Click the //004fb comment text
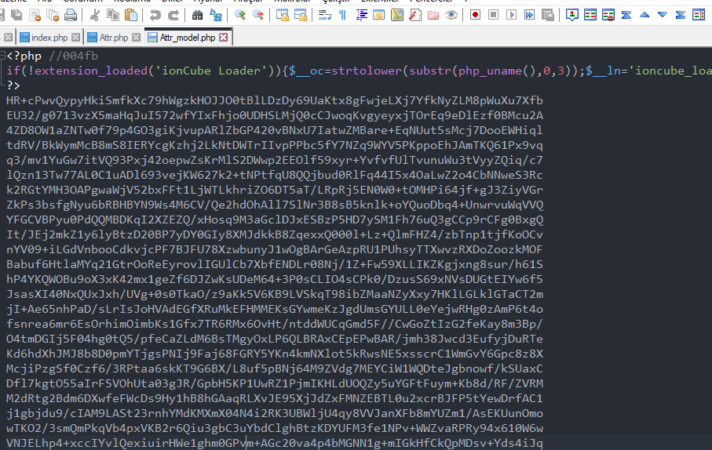Screen dimensions: 712x450 73,56
